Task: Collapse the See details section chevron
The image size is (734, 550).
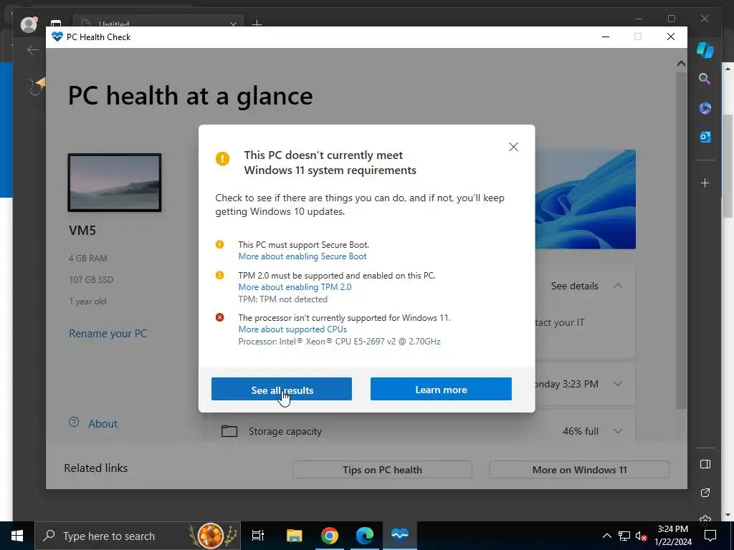Action: pyautogui.click(x=618, y=286)
